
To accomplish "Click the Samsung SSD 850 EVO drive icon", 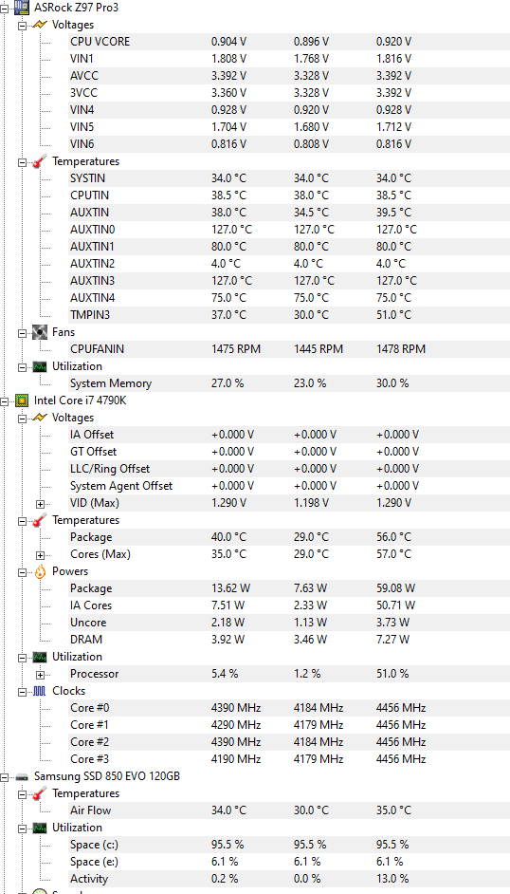I will (22, 776).
